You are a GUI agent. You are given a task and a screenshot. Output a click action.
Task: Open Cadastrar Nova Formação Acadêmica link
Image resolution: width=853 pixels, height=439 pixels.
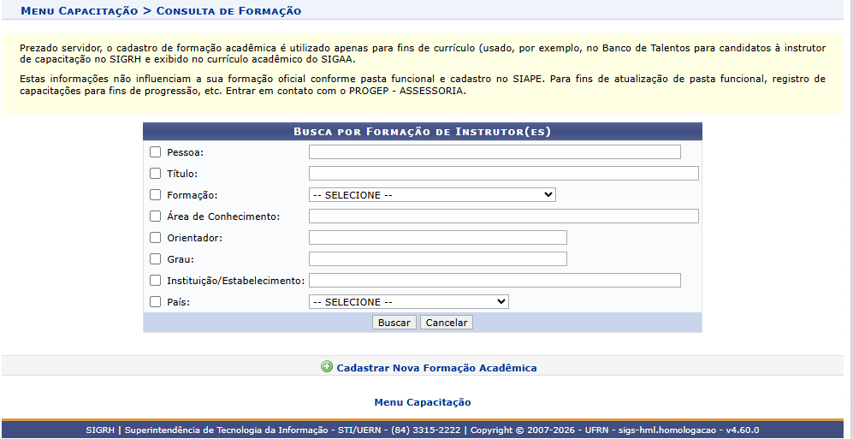coord(436,368)
